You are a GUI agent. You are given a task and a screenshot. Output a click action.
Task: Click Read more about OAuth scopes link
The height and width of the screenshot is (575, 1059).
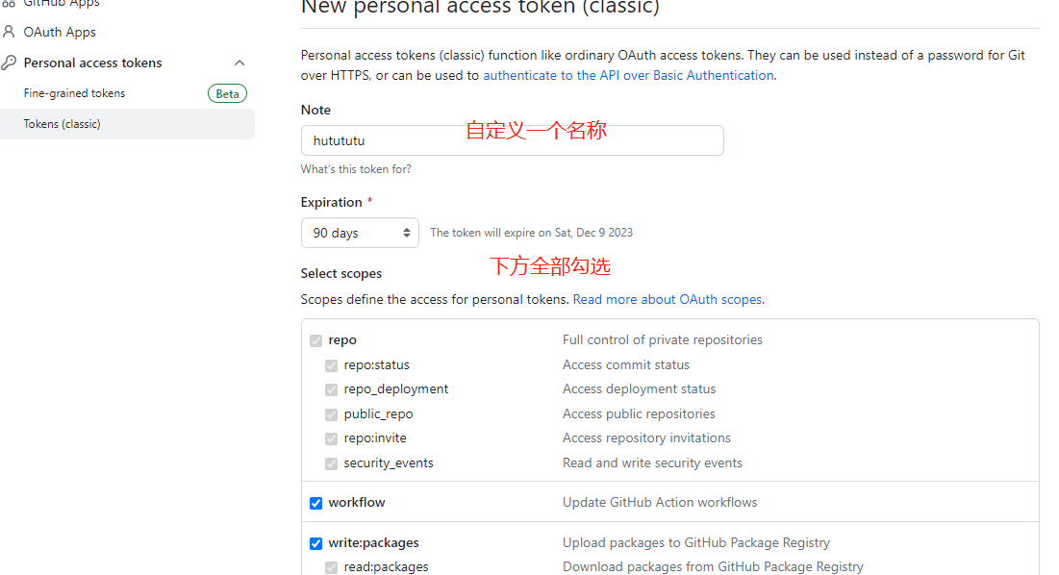[x=667, y=299]
